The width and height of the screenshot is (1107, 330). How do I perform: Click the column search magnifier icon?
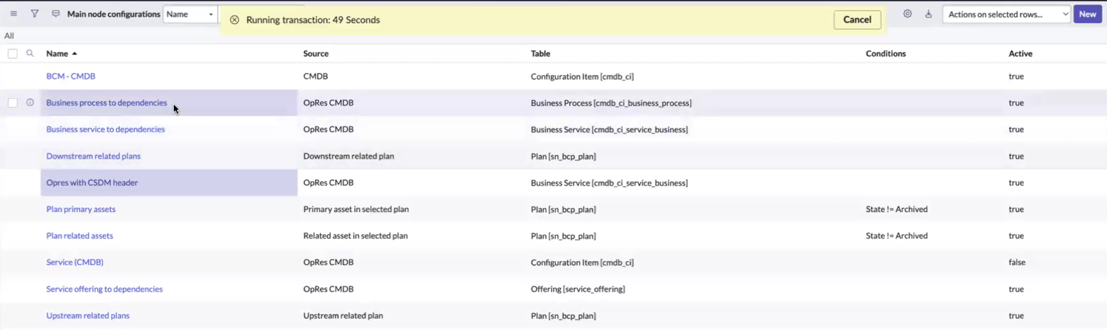(30, 53)
